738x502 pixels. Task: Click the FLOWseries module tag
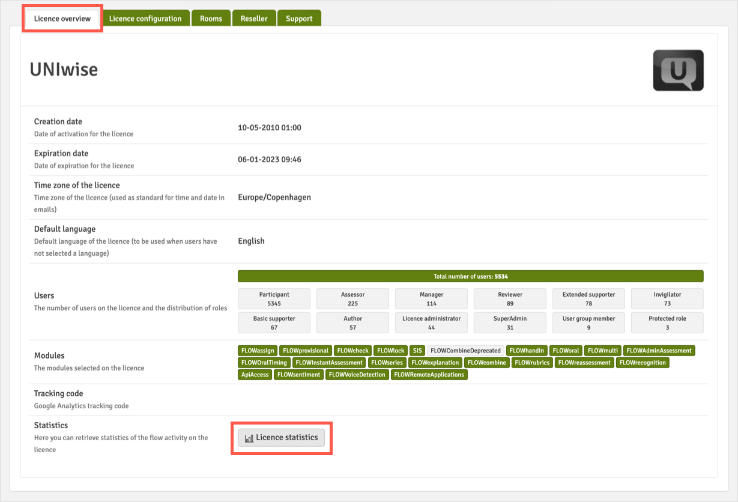click(387, 363)
